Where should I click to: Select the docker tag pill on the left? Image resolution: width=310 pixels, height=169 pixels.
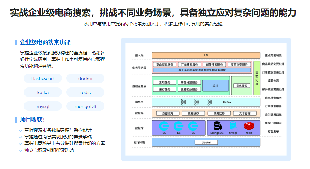[x=85, y=78]
